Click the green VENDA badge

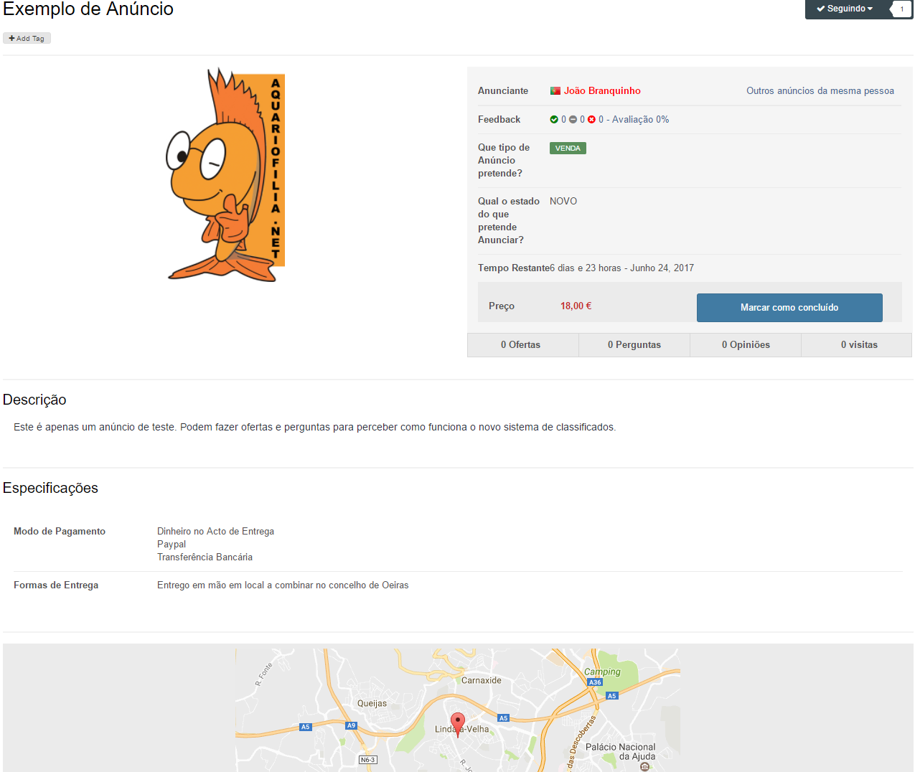pyautogui.click(x=568, y=149)
